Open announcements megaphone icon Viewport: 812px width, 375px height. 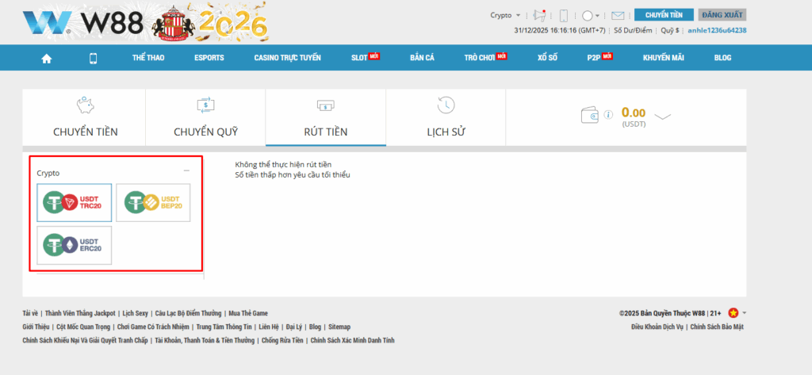click(540, 15)
